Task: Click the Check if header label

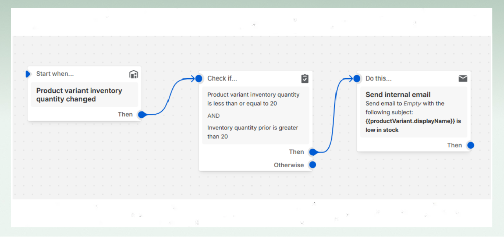Action: click(x=222, y=78)
